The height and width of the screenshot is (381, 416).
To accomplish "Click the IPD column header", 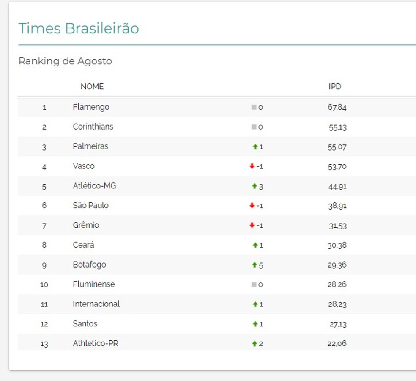I will (x=335, y=86).
